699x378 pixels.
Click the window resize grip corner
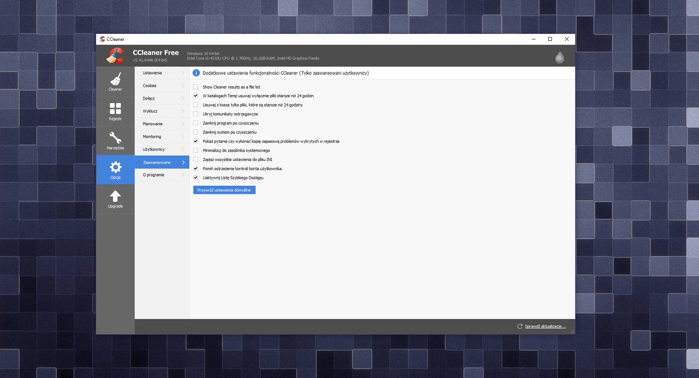572,332
